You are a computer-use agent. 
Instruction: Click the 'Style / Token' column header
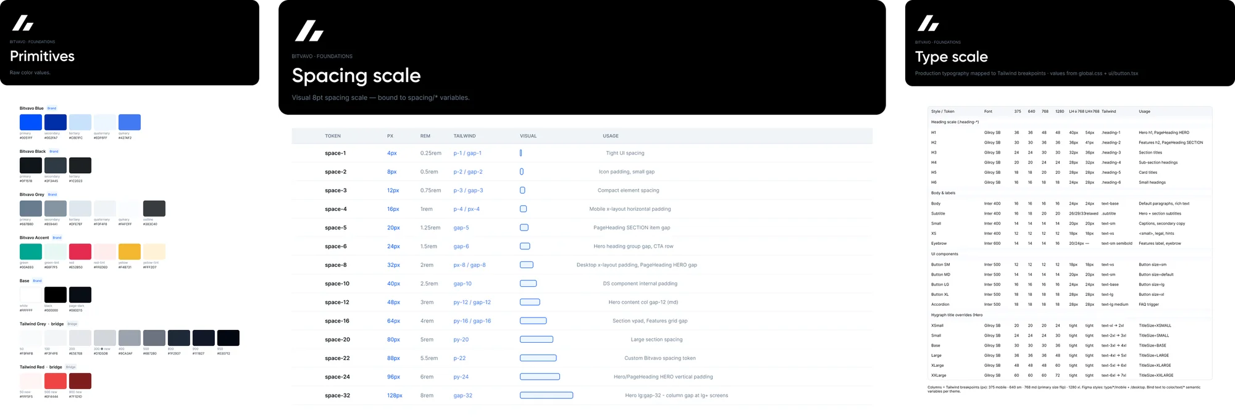click(942, 112)
